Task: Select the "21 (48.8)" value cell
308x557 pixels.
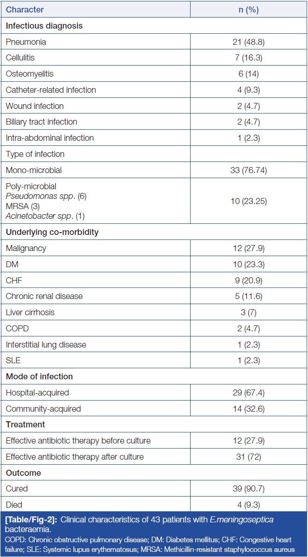Action: coord(249,42)
